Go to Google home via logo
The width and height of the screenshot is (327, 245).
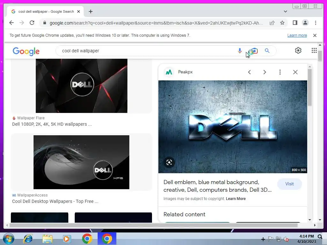click(x=26, y=51)
